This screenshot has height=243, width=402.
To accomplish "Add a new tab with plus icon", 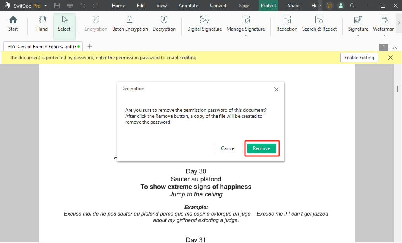I will click(x=90, y=46).
